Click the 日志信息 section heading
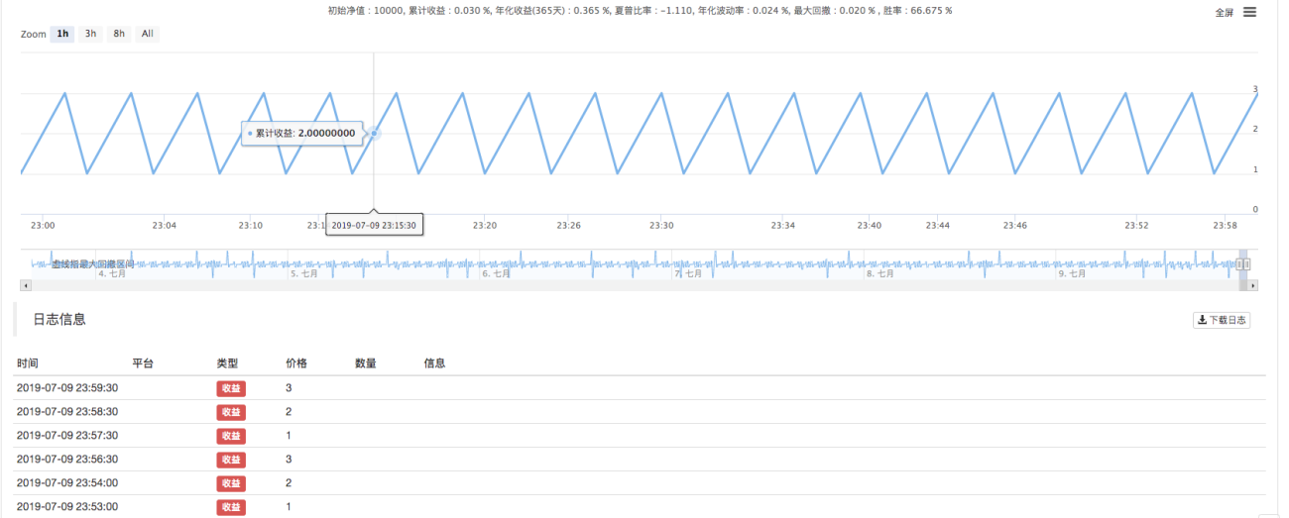This screenshot has height=518, width=1289. click(x=59, y=320)
